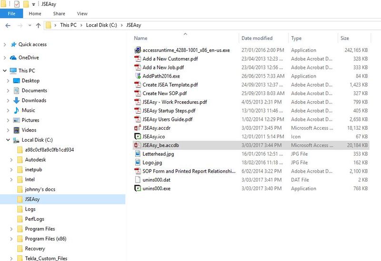
Task: Open the View ribbon tab
Action: point(82,14)
